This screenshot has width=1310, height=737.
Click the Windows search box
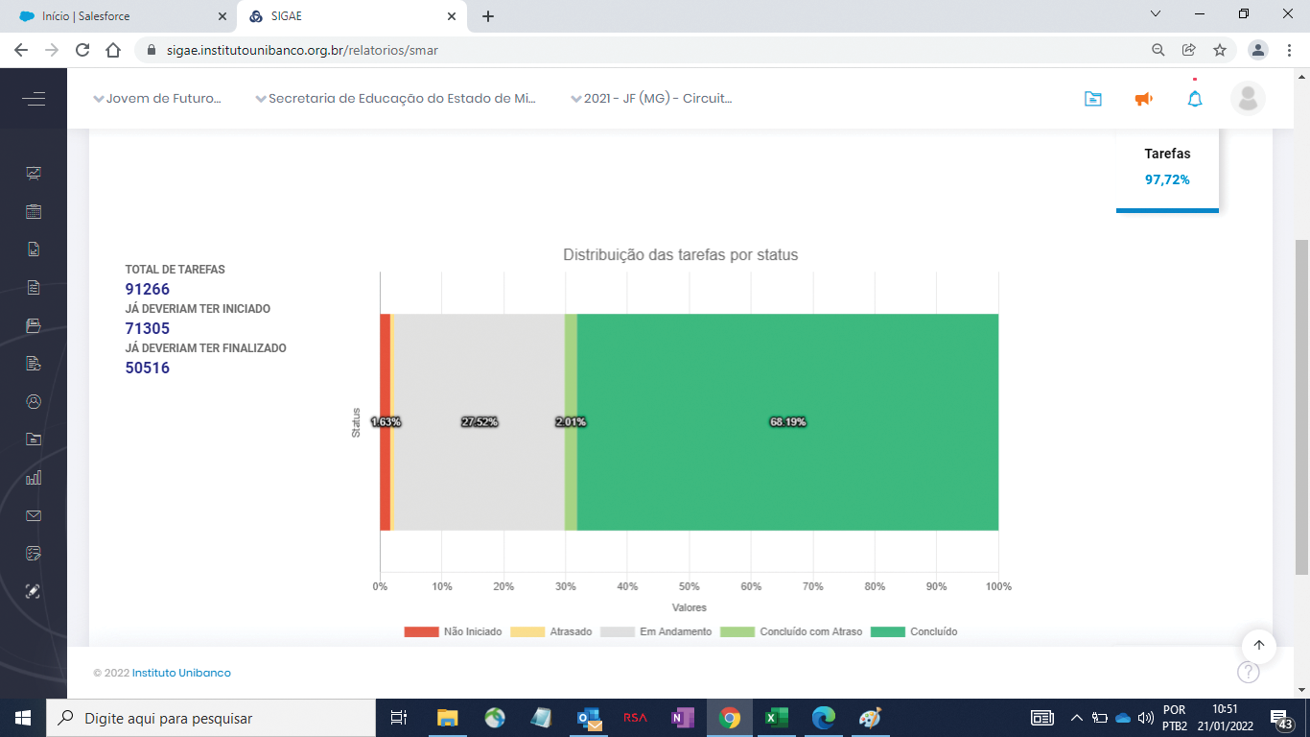210,718
